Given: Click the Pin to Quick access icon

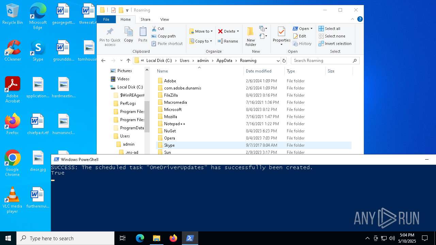Looking at the screenshot, I should [x=110, y=37].
